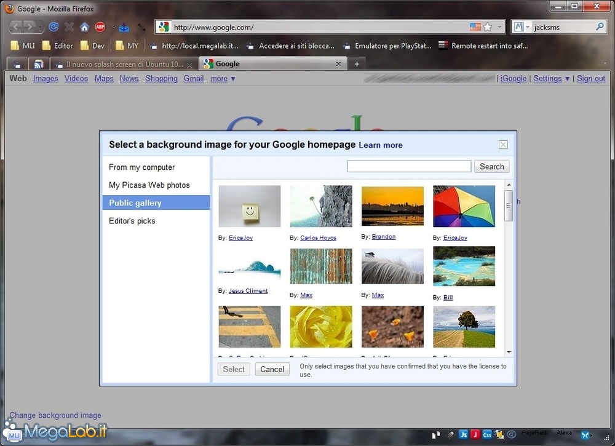
Task: Open the Dev bookmarks folder
Action: click(x=92, y=46)
